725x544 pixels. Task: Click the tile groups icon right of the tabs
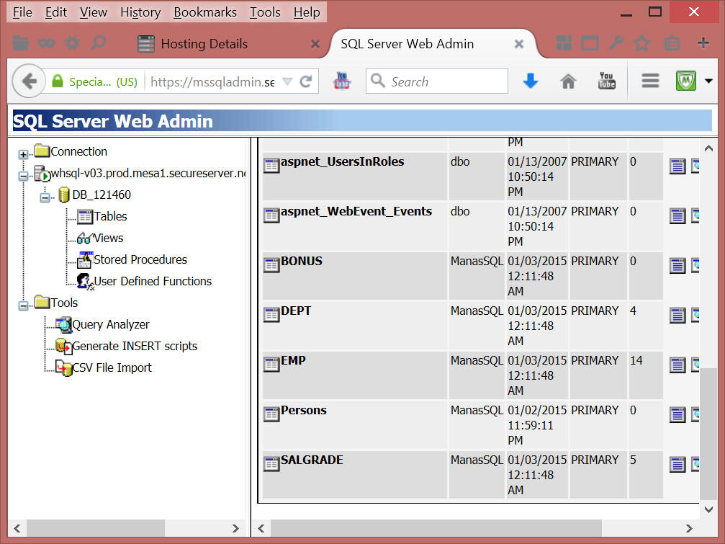click(x=564, y=43)
